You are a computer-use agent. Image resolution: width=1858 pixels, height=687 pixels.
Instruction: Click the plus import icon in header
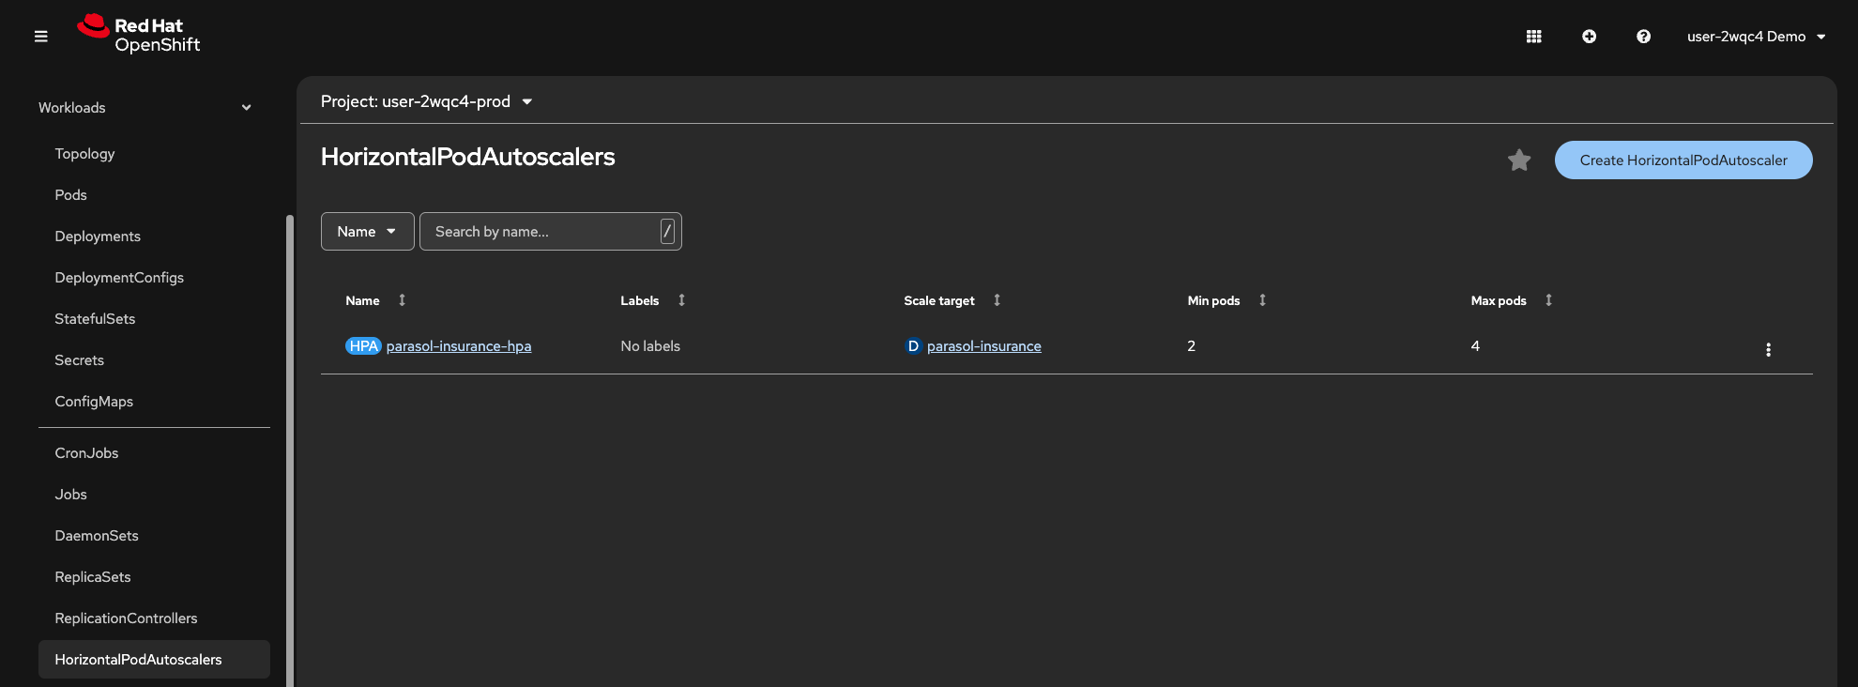tap(1589, 37)
